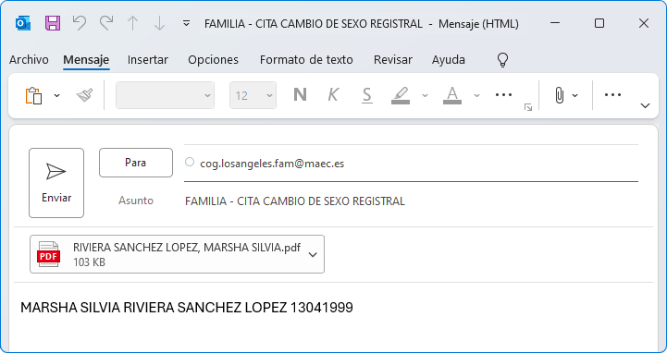Open the PDF attachment options arrow
The width and height of the screenshot is (667, 353).
tap(313, 254)
